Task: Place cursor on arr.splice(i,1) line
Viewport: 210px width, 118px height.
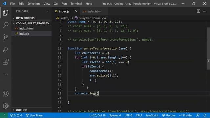Action: (104, 75)
